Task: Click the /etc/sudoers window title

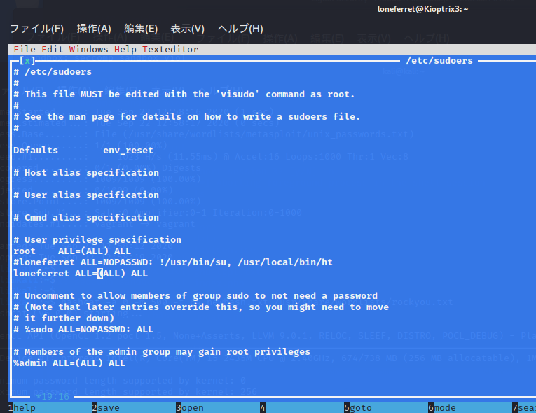Action: (439, 61)
